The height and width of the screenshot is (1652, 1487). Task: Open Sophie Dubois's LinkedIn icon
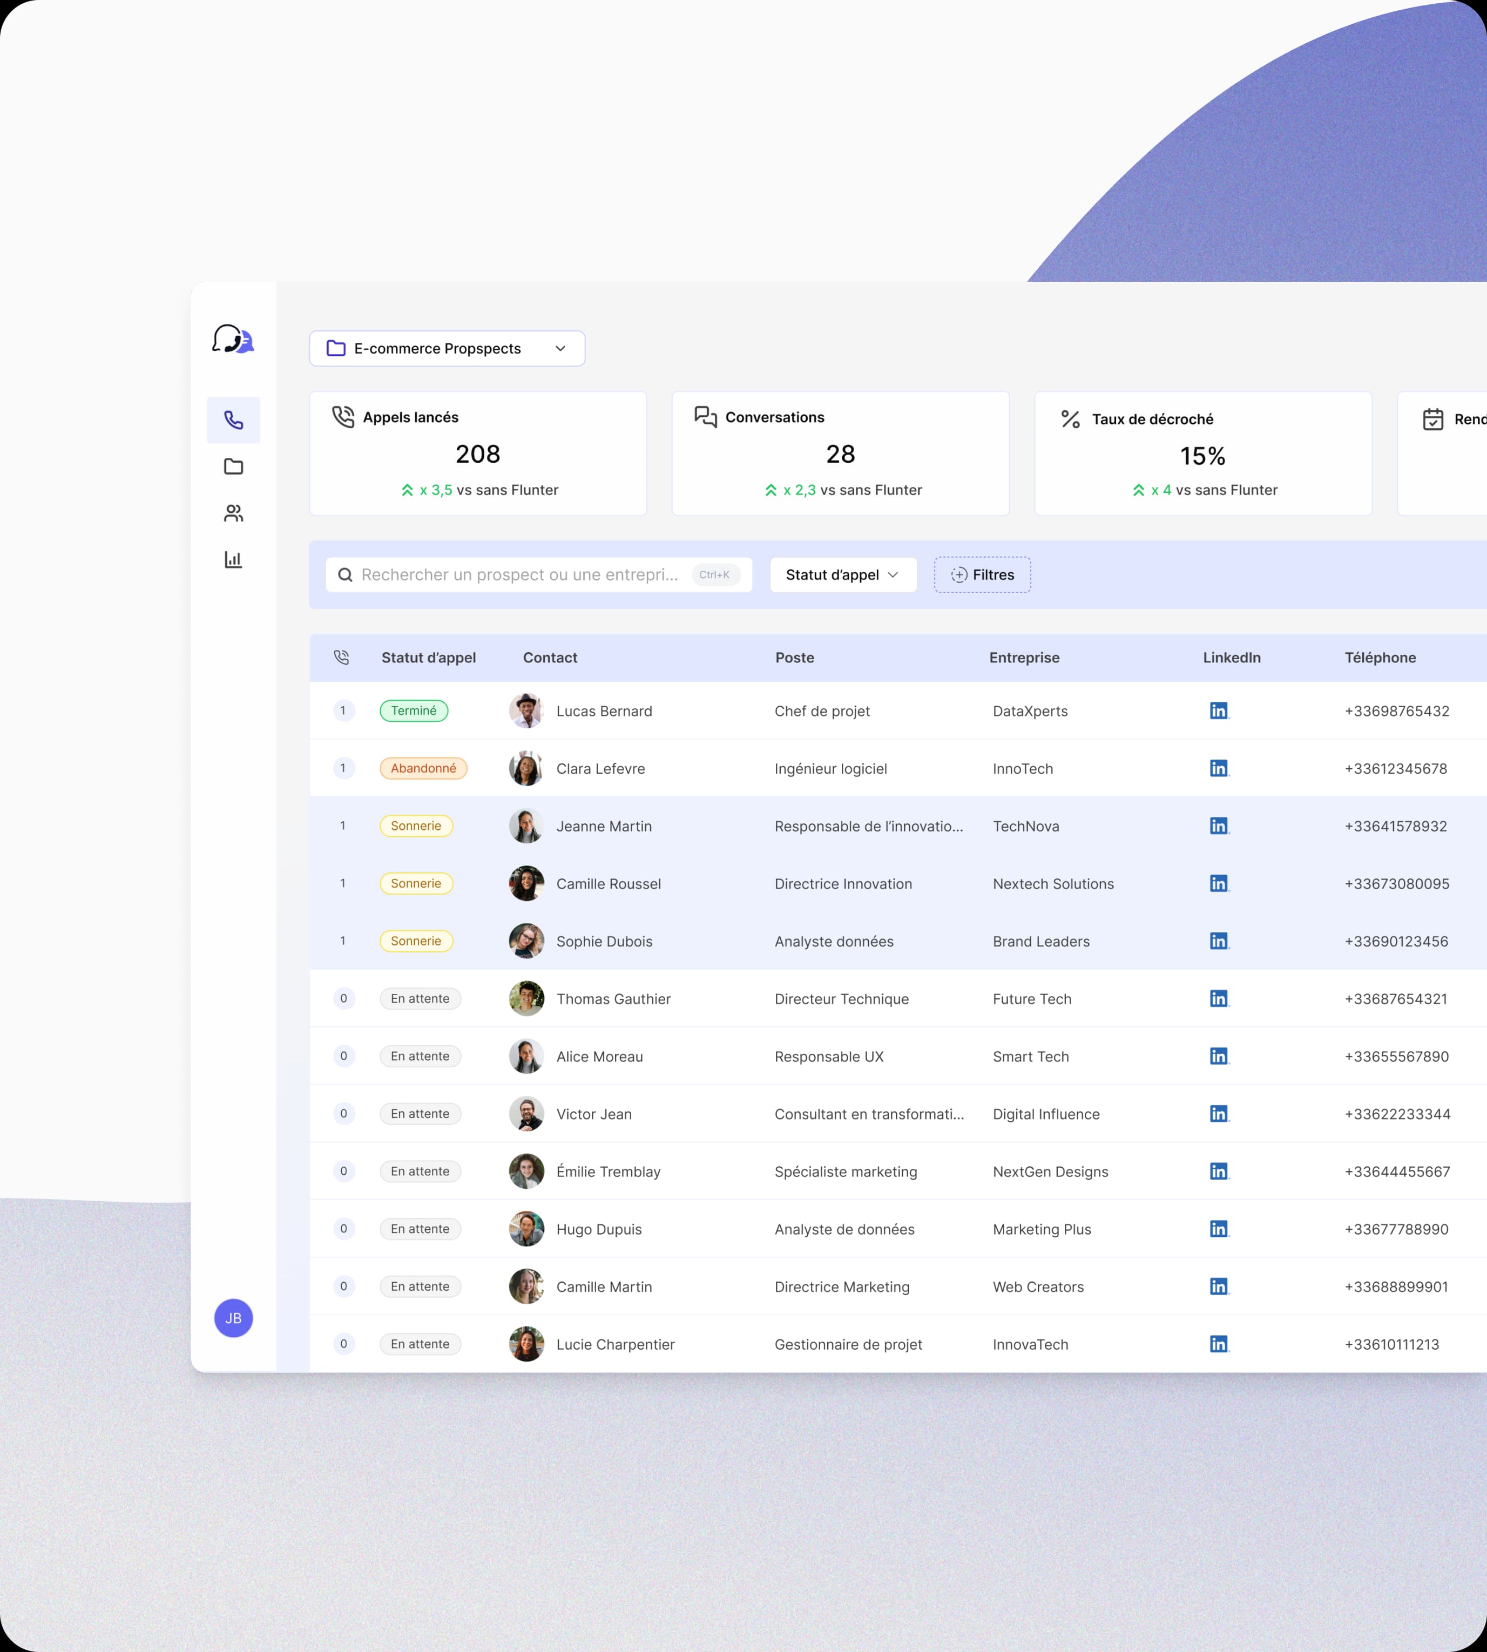coord(1219,941)
